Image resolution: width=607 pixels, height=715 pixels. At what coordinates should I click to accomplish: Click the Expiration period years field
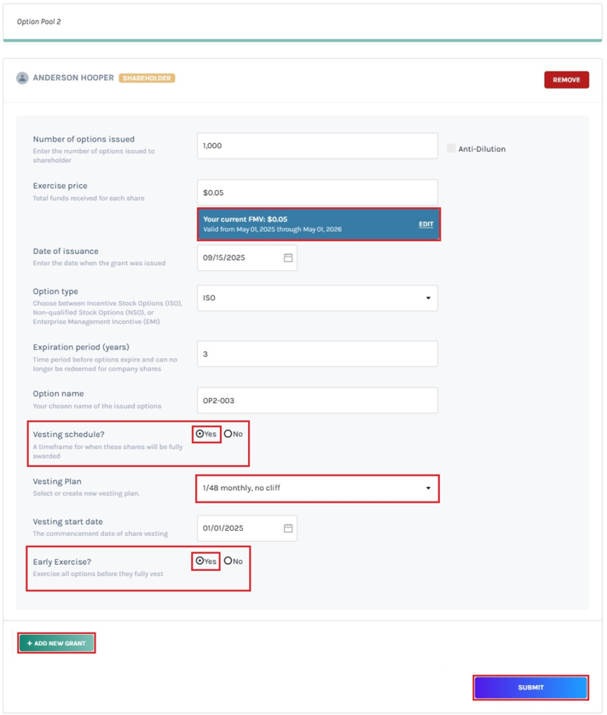click(x=317, y=354)
